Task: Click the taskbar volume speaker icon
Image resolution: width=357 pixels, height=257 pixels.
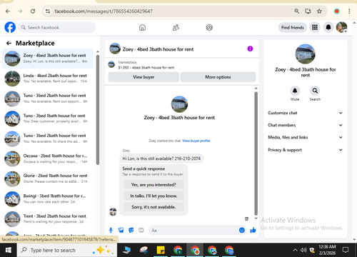Action: (303, 250)
